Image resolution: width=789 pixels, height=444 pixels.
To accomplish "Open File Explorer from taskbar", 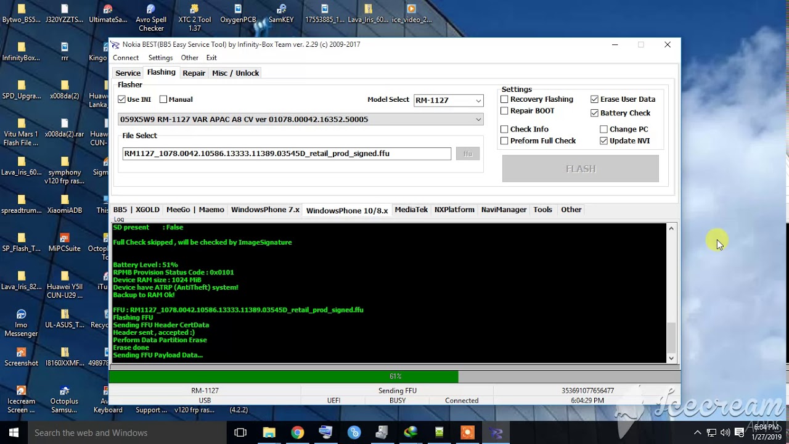I will 269,432.
